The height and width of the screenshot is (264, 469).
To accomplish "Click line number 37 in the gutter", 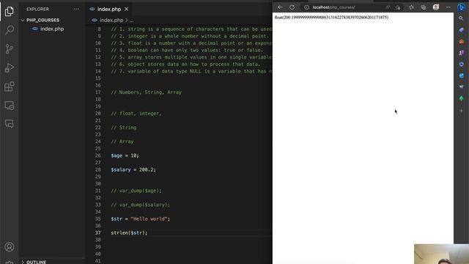I will 97,232.
